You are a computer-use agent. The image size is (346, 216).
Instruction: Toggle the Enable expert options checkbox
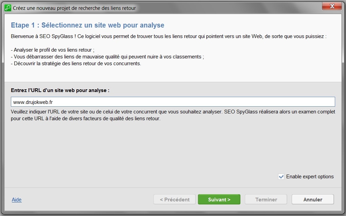click(x=281, y=177)
